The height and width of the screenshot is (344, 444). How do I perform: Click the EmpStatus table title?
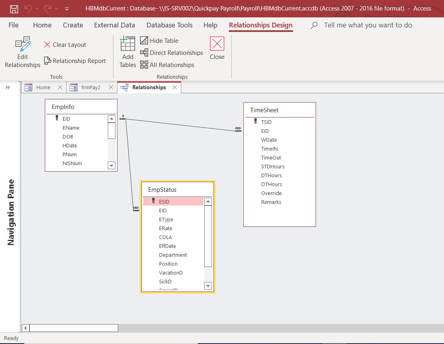pyautogui.click(x=162, y=190)
